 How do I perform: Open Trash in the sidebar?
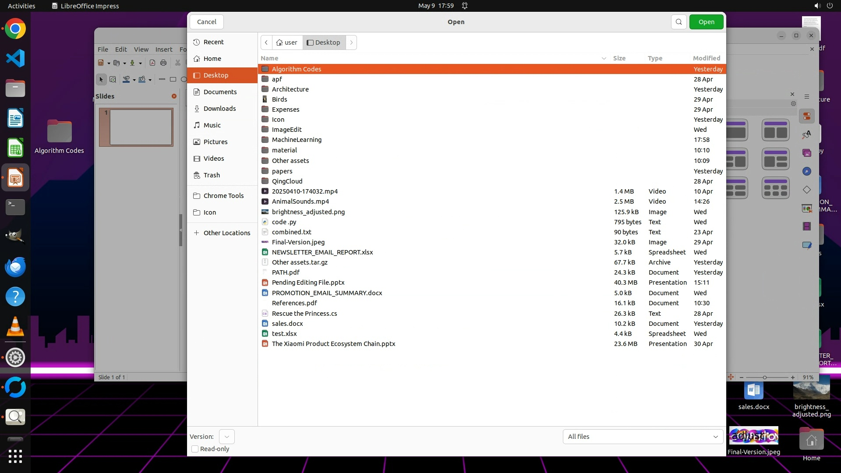pos(212,175)
